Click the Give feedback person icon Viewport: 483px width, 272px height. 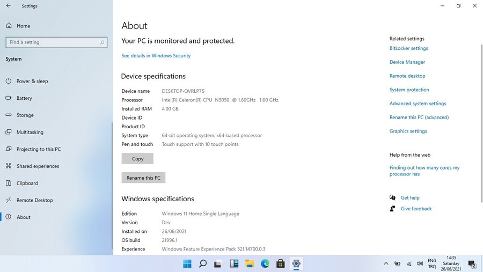point(392,209)
